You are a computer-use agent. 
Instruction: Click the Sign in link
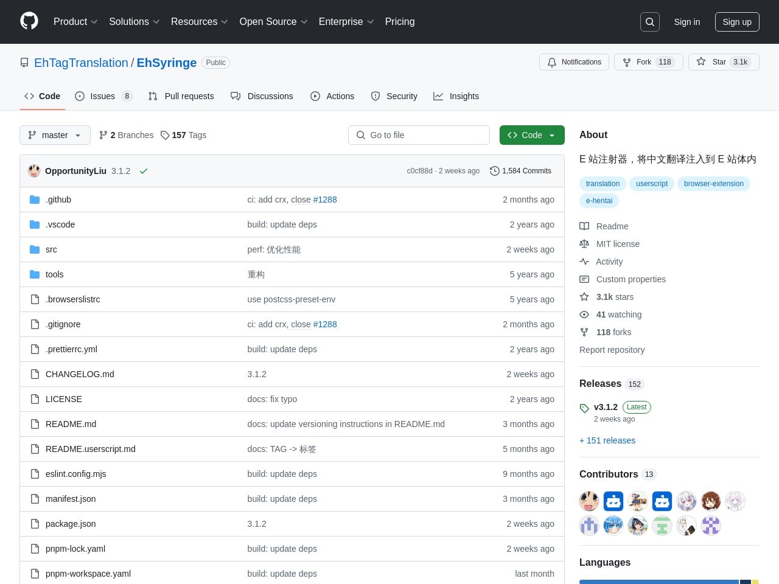pyautogui.click(x=687, y=22)
